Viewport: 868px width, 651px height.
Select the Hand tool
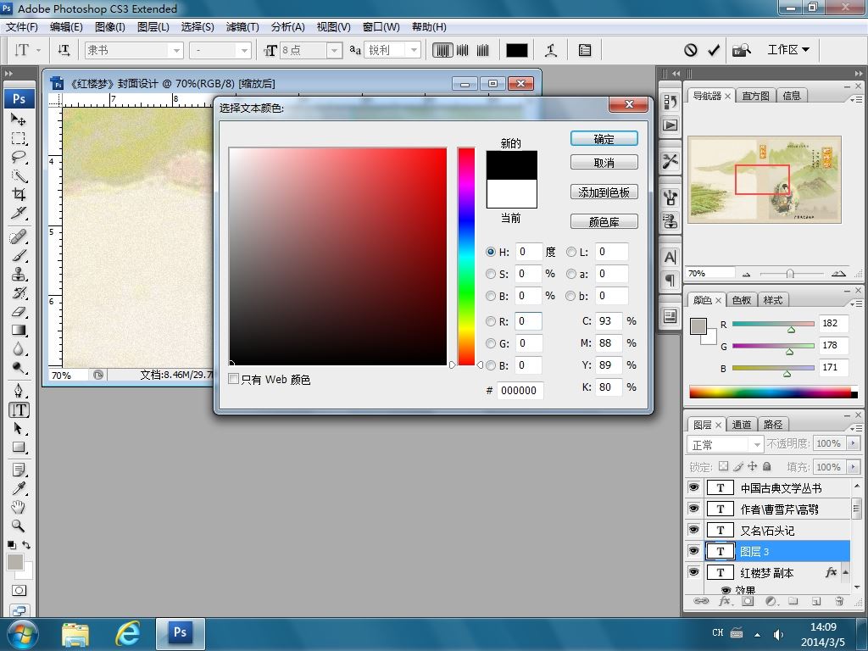19,507
